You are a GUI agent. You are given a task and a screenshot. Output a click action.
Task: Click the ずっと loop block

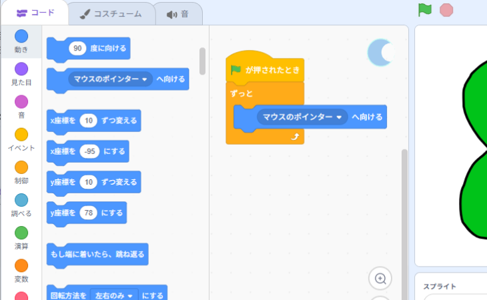pyautogui.click(x=241, y=93)
